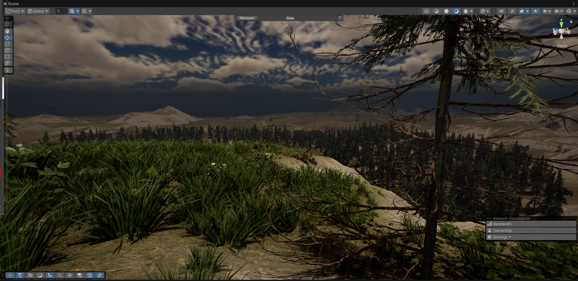Open the Global handle rotation dropdown
Image resolution: width=578 pixels, height=281 pixels.
click(38, 11)
